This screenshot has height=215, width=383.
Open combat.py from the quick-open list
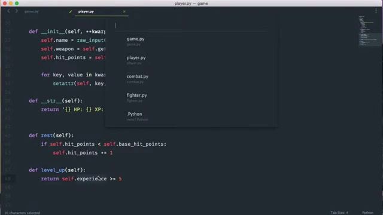(191, 79)
